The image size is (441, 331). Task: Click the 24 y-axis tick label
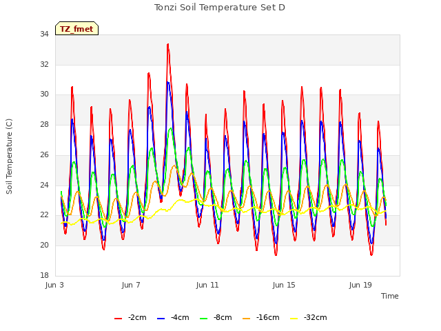tap(44, 185)
